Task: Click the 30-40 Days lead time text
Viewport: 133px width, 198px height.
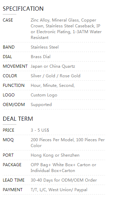Action: click(x=64, y=180)
